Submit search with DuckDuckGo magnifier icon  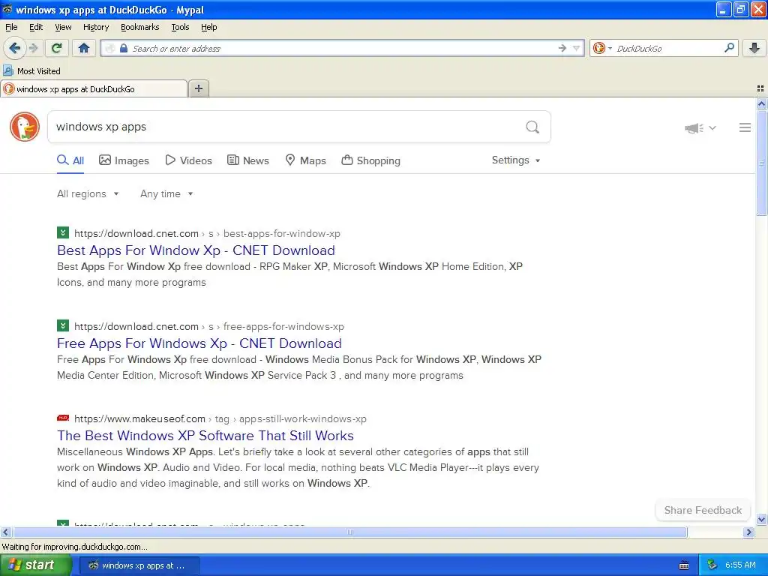click(x=532, y=127)
